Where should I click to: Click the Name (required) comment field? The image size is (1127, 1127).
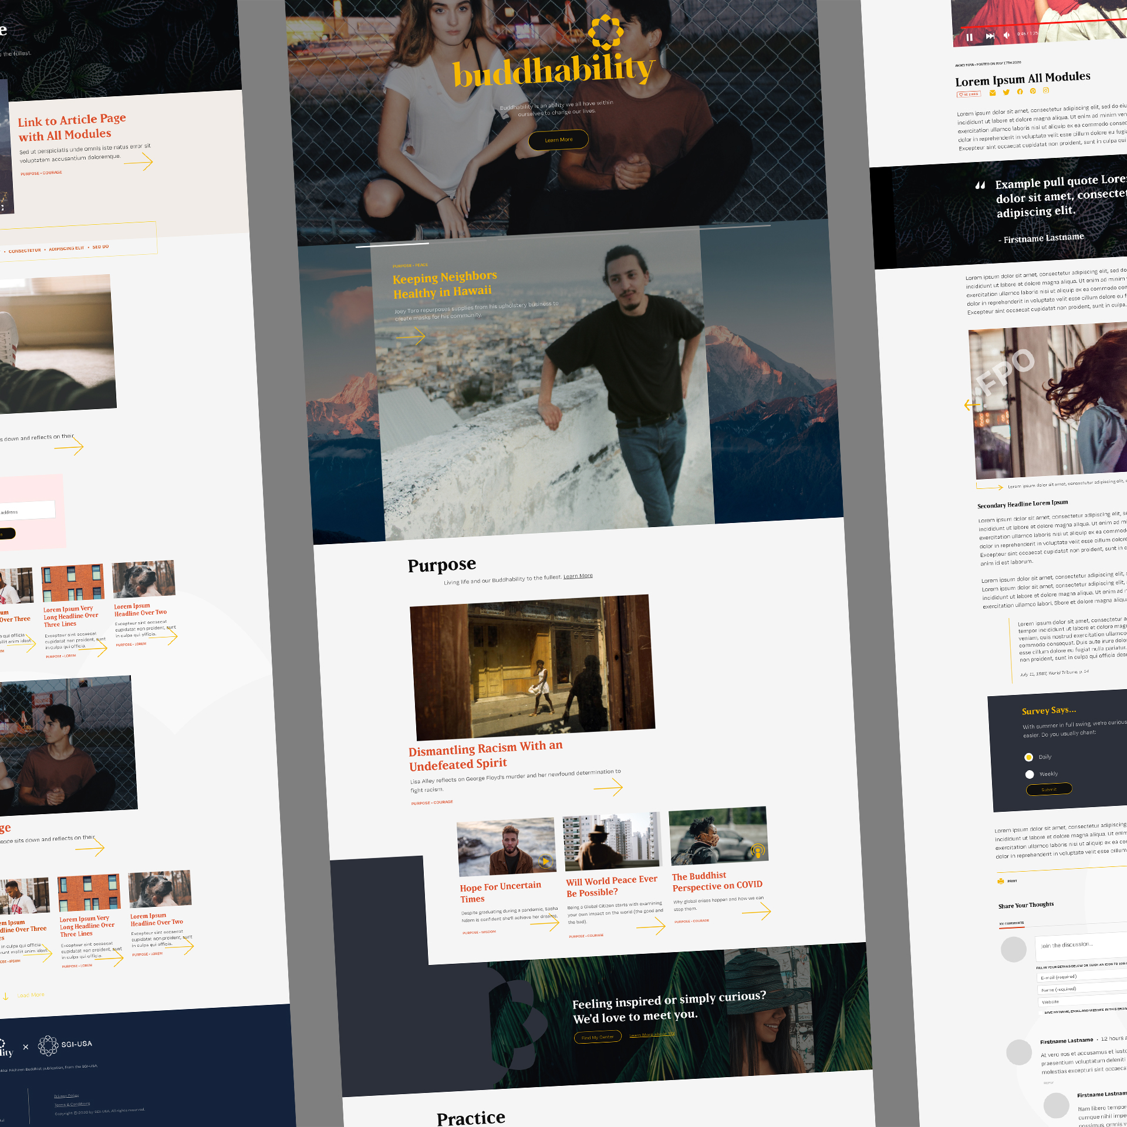[x=1082, y=988]
